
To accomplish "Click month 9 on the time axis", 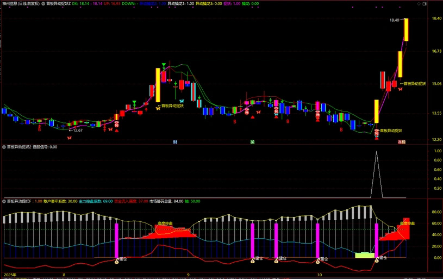I will tap(188, 275).
